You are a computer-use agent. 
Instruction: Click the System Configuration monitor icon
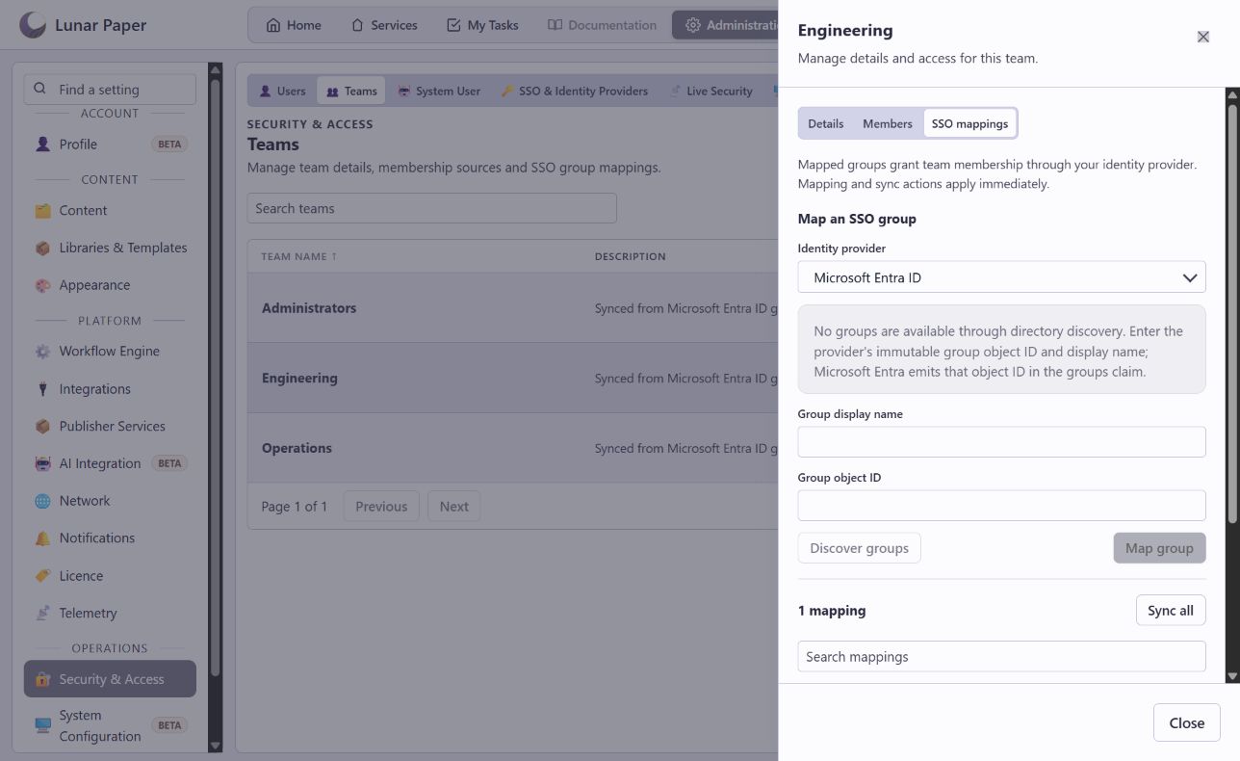[x=42, y=725]
